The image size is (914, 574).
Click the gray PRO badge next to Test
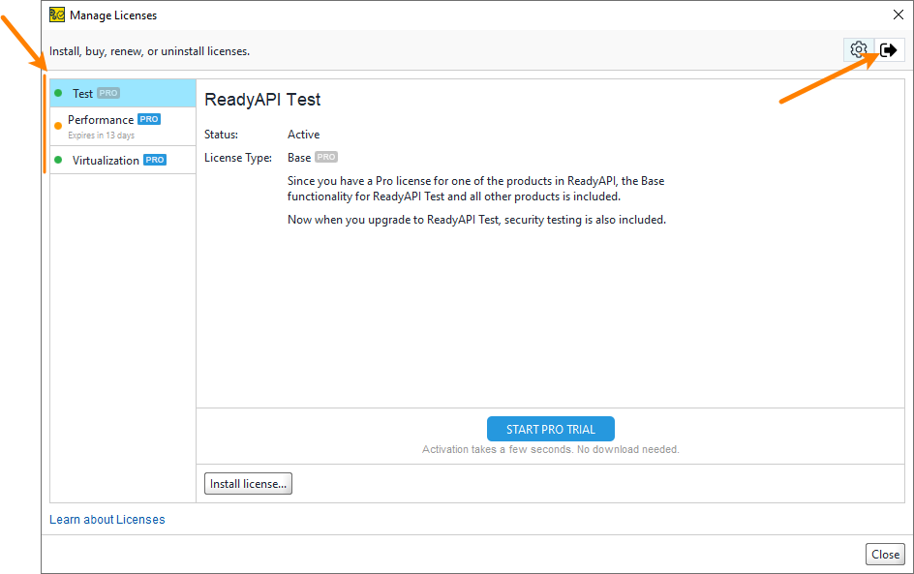pyautogui.click(x=108, y=94)
